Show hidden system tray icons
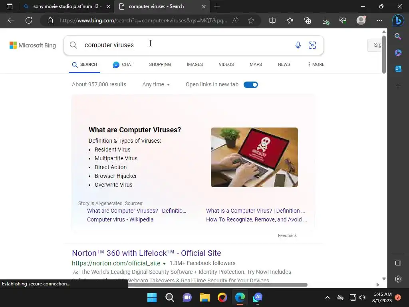The width and height of the screenshot is (409, 307). coord(328,297)
